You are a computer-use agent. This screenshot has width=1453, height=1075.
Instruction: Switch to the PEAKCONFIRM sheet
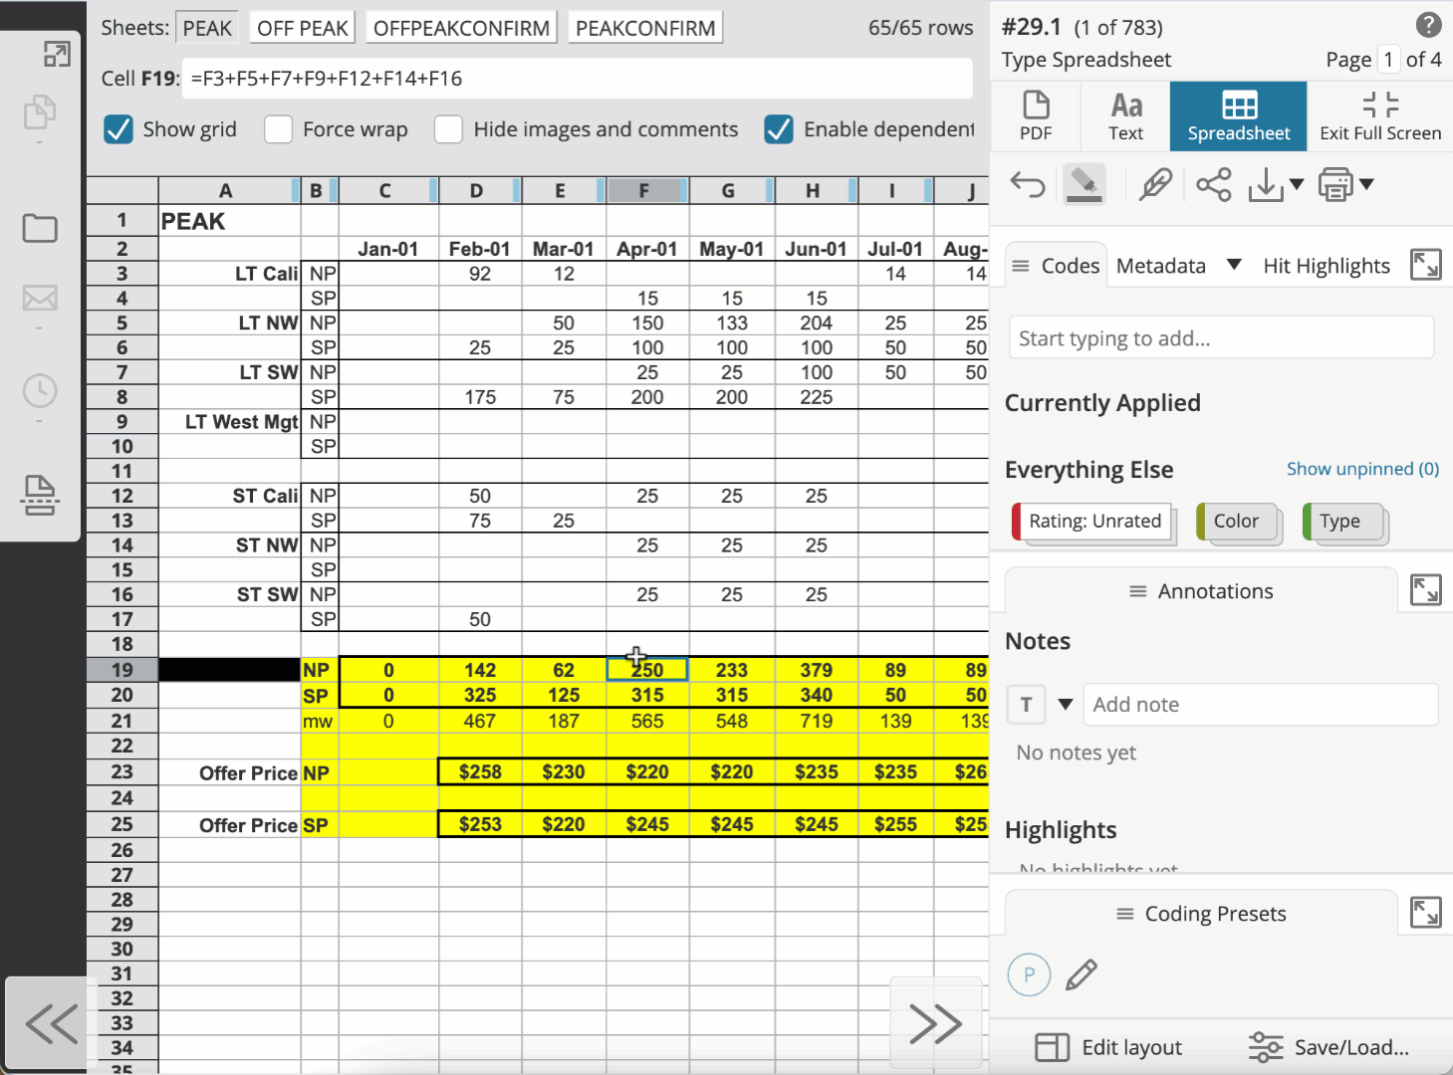pos(645,28)
